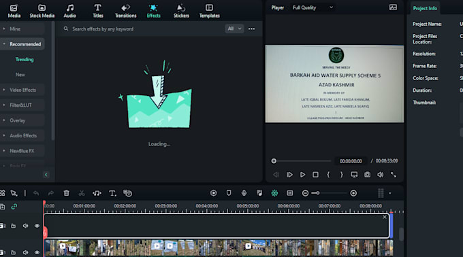Viewport: 463px width, 257px height.
Task: Mark out point with right brace
Action: tap(342, 175)
